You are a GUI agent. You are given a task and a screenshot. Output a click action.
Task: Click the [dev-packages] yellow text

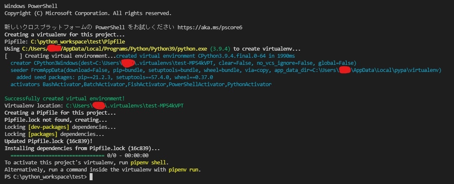click(49, 127)
